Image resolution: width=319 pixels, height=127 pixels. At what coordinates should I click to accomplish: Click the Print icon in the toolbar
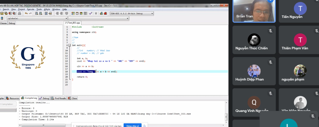tap(19, 13)
